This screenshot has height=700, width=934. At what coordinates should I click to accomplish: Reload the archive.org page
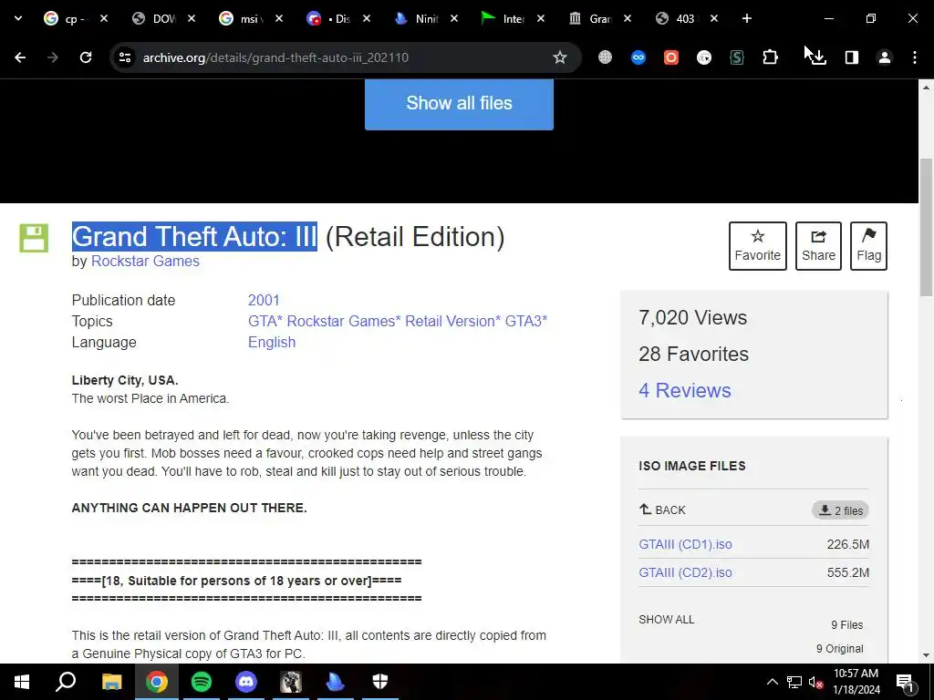86,57
